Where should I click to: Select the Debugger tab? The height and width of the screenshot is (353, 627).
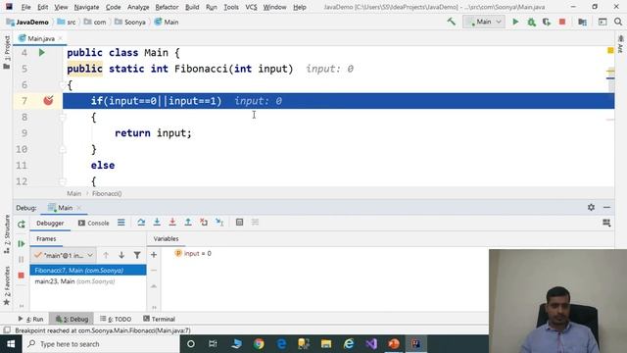pyautogui.click(x=50, y=223)
